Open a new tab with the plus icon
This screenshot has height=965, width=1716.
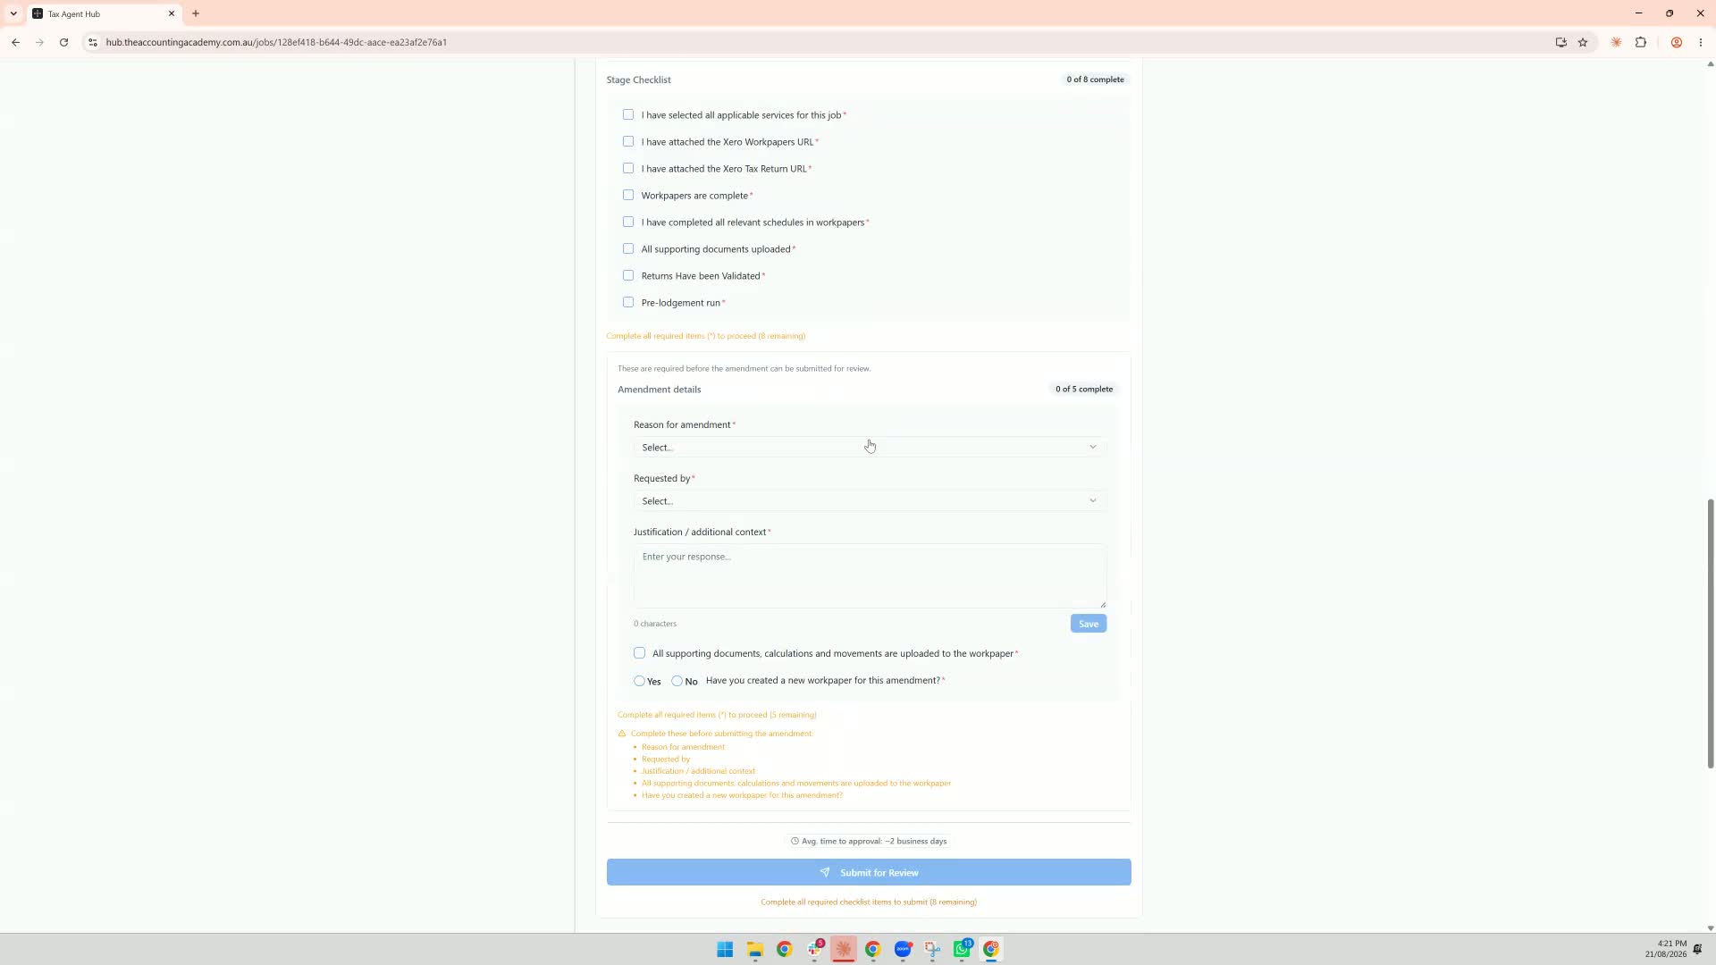pos(196,13)
